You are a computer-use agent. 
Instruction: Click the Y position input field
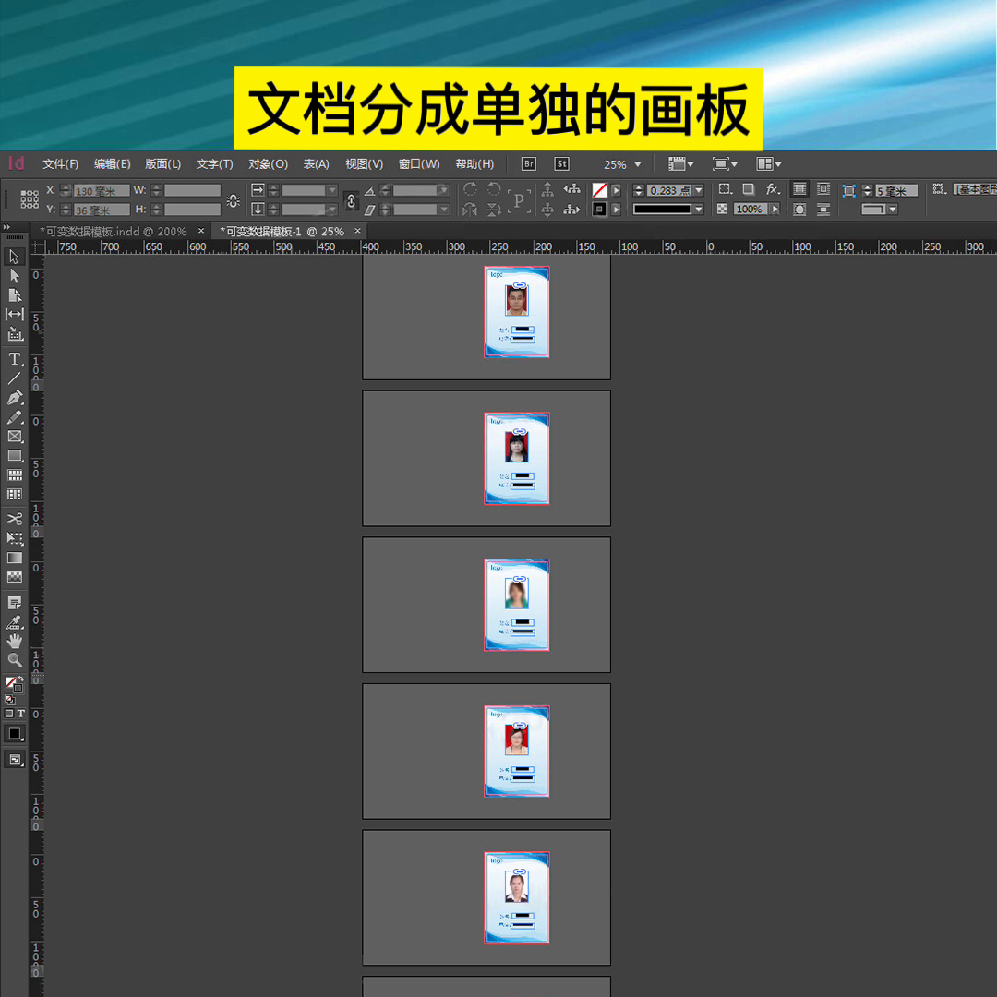[102, 210]
